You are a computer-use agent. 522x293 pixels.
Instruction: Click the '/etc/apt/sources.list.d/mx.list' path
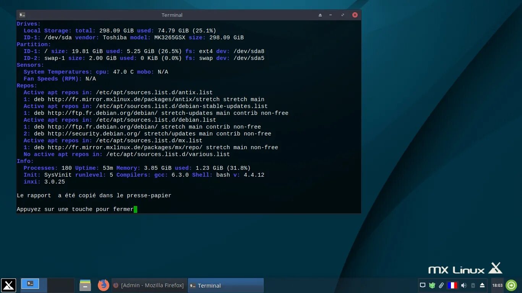point(149,140)
